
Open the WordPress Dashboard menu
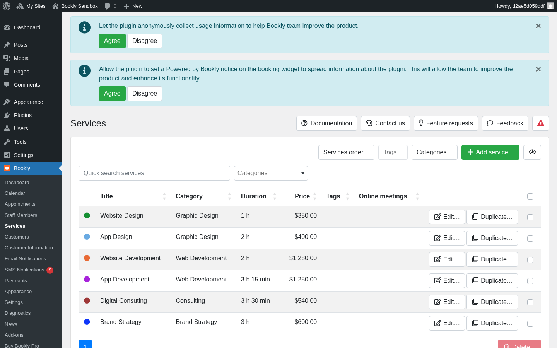31,27
